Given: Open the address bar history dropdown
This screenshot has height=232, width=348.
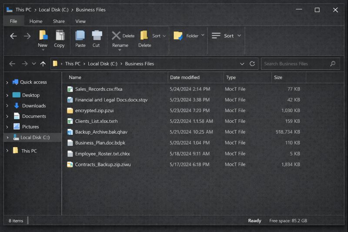Looking at the screenshot, I should [242, 64].
